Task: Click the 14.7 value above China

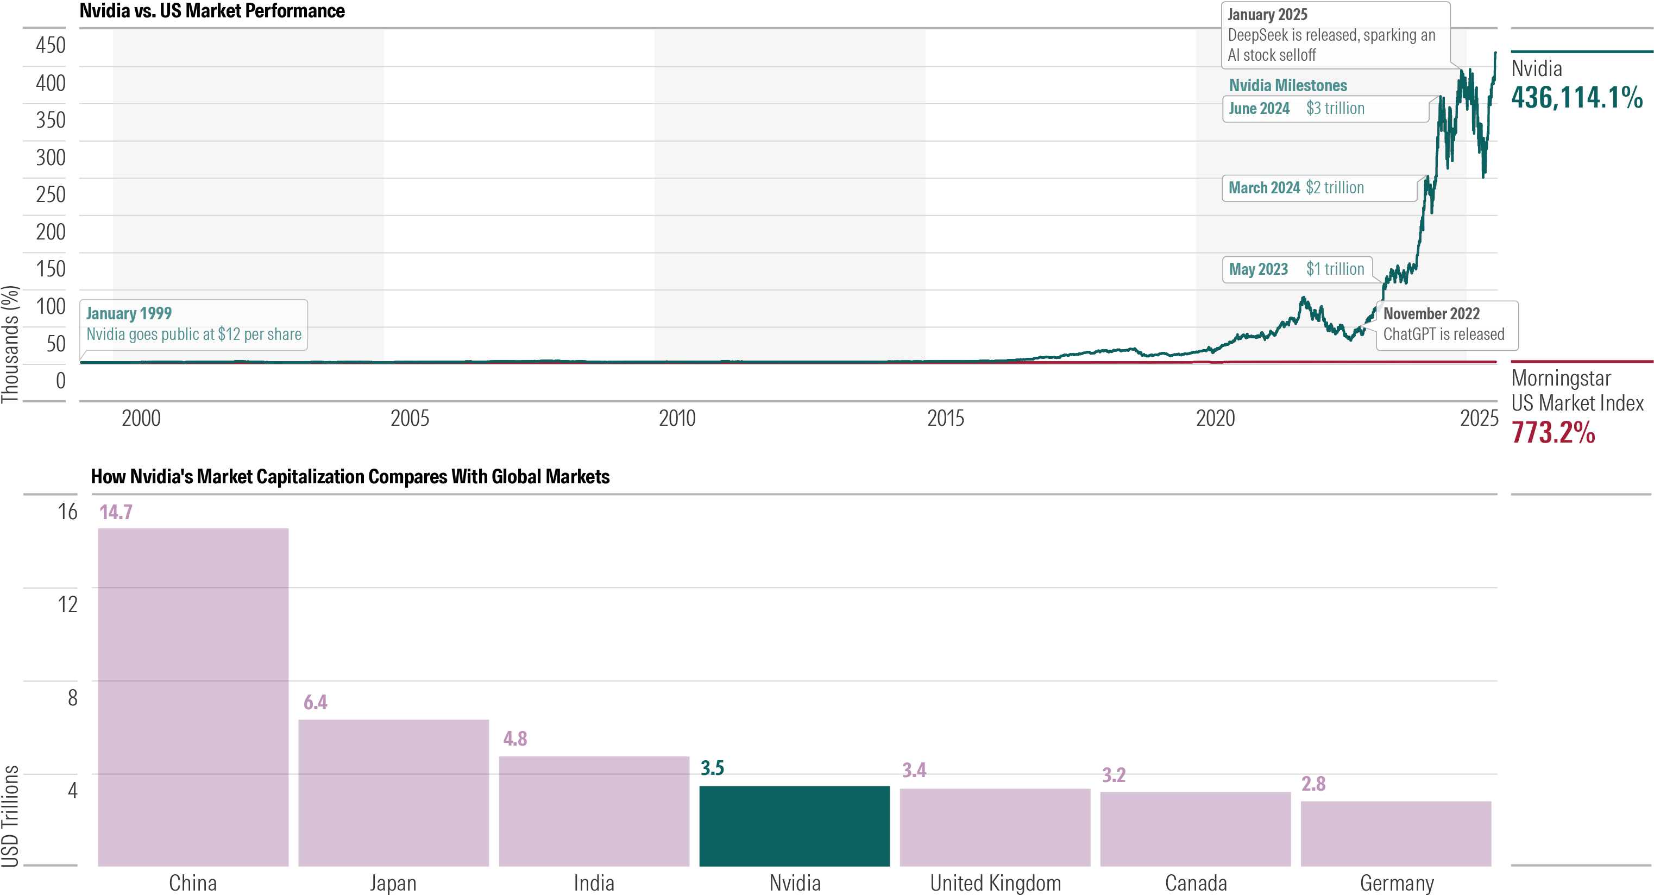Action: coord(116,512)
